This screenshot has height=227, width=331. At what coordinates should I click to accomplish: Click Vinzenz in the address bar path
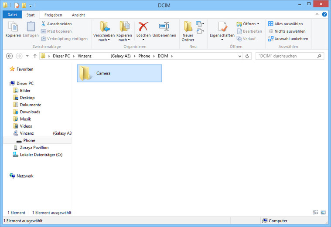tap(85, 56)
